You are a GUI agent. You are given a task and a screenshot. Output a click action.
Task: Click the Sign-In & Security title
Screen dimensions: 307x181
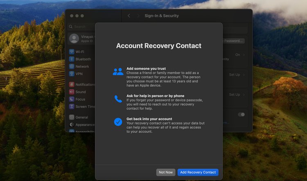pyautogui.click(x=162, y=16)
